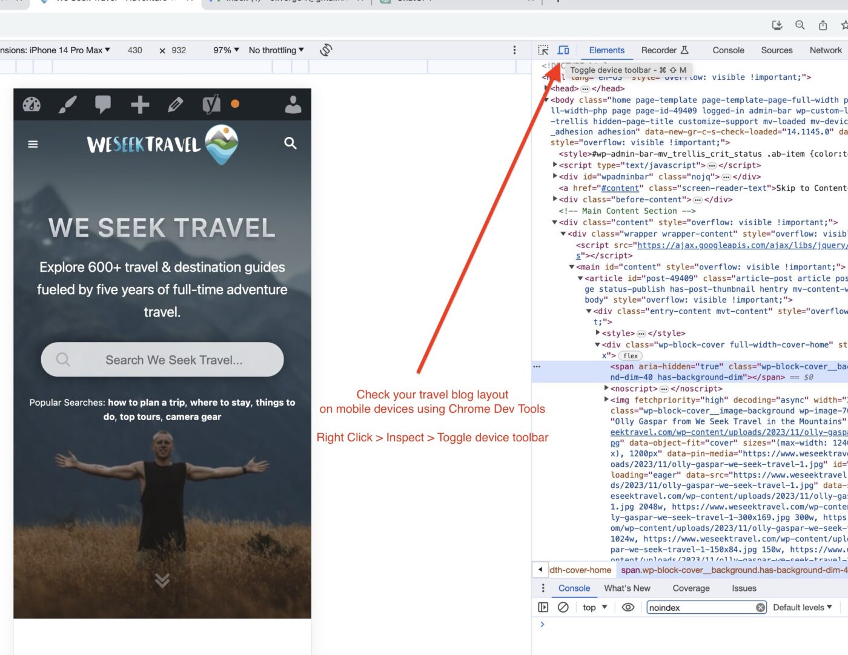Click the pencil edit page icon
This screenshot has height=655, width=848.
pyautogui.click(x=176, y=105)
